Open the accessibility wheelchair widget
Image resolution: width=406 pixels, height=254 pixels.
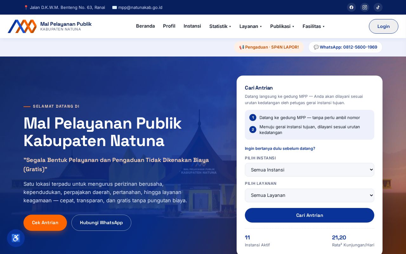16,238
